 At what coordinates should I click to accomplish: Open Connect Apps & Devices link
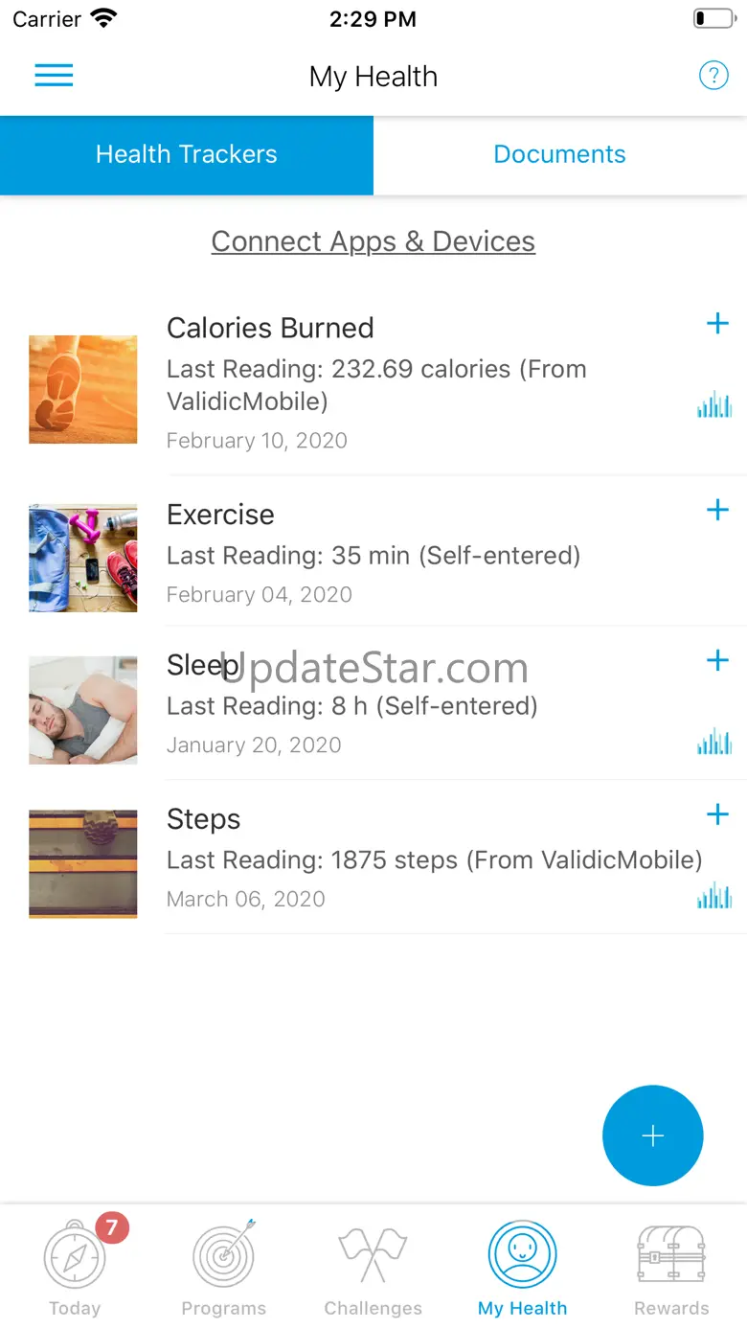373,241
